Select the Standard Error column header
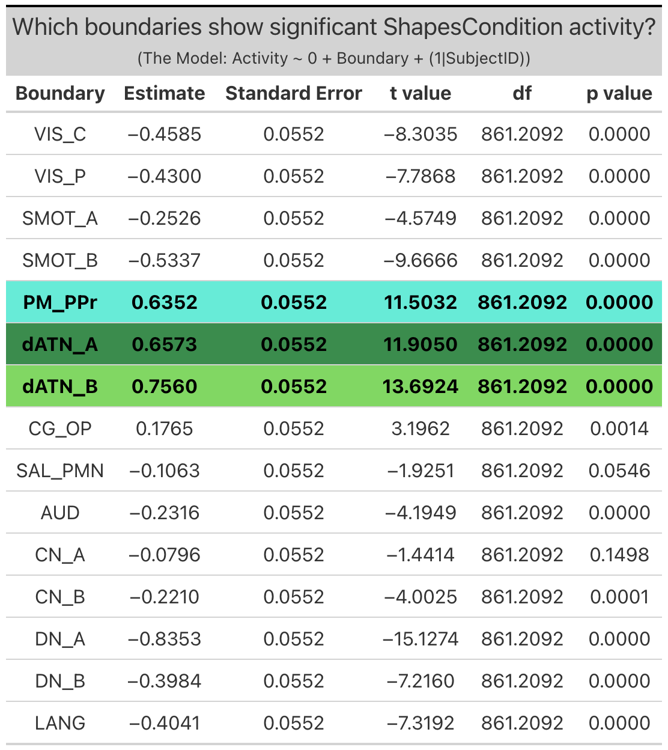 [294, 93]
